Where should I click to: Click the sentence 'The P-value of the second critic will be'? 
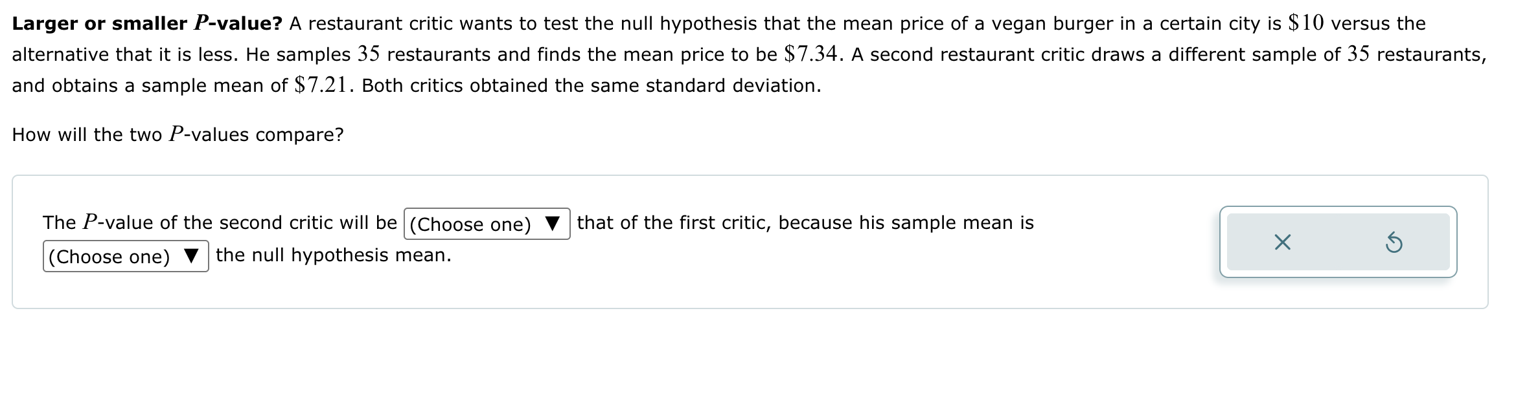[220, 222]
